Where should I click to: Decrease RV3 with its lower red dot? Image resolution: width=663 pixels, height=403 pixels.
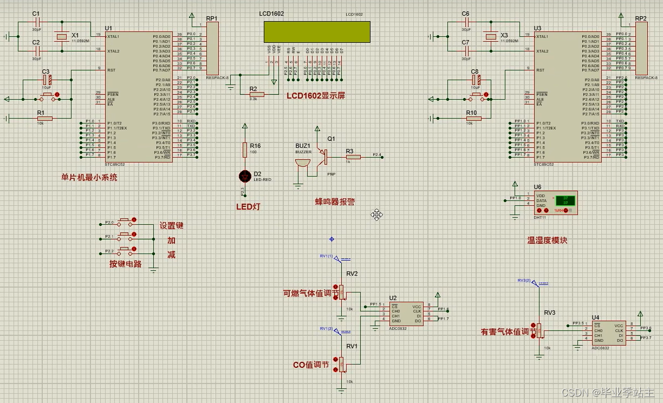tap(534, 336)
